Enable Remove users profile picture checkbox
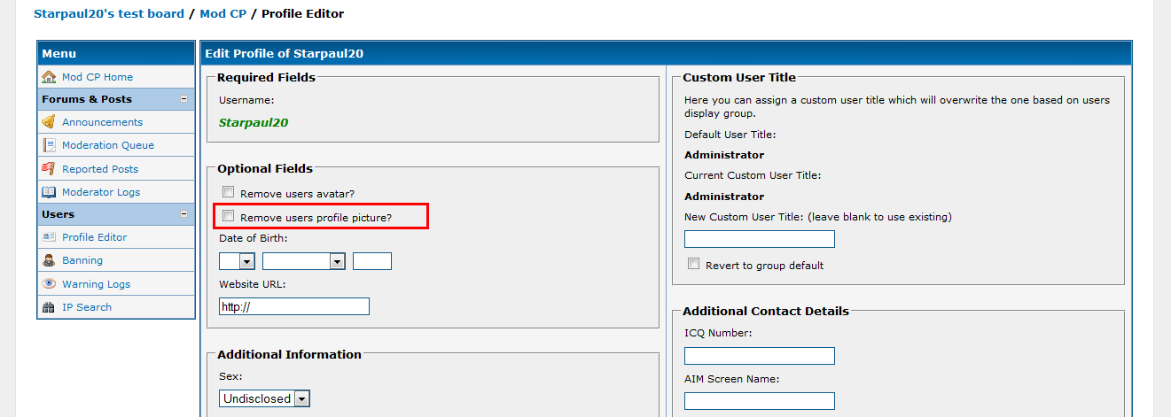The image size is (1171, 417). [x=229, y=216]
